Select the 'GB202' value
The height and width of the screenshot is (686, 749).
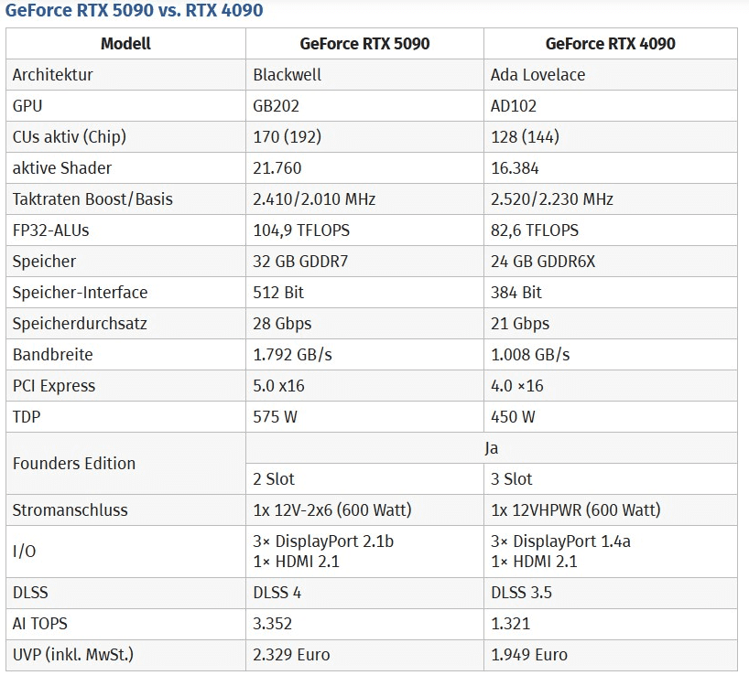click(x=276, y=105)
